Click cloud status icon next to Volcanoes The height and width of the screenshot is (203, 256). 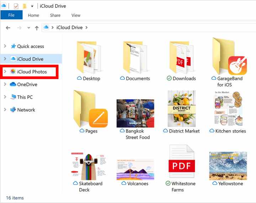(124, 183)
